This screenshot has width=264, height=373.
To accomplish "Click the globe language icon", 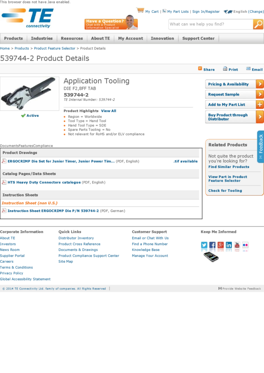I will click(x=228, y=11).
